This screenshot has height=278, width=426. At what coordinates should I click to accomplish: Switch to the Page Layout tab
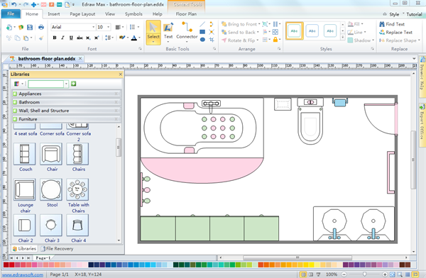[x=82, y=14]
